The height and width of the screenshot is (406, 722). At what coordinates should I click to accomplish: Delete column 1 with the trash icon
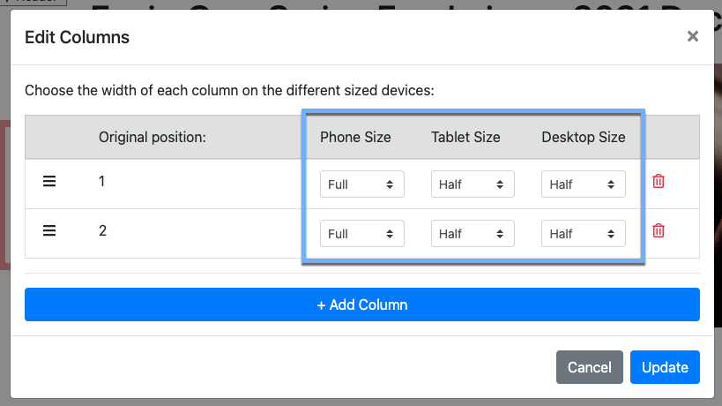coord(659,181)
